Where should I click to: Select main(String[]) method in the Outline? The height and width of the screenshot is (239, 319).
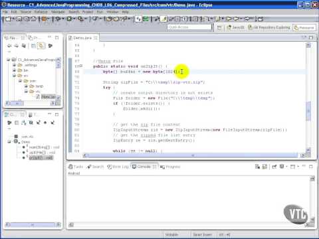click(44, 147)
